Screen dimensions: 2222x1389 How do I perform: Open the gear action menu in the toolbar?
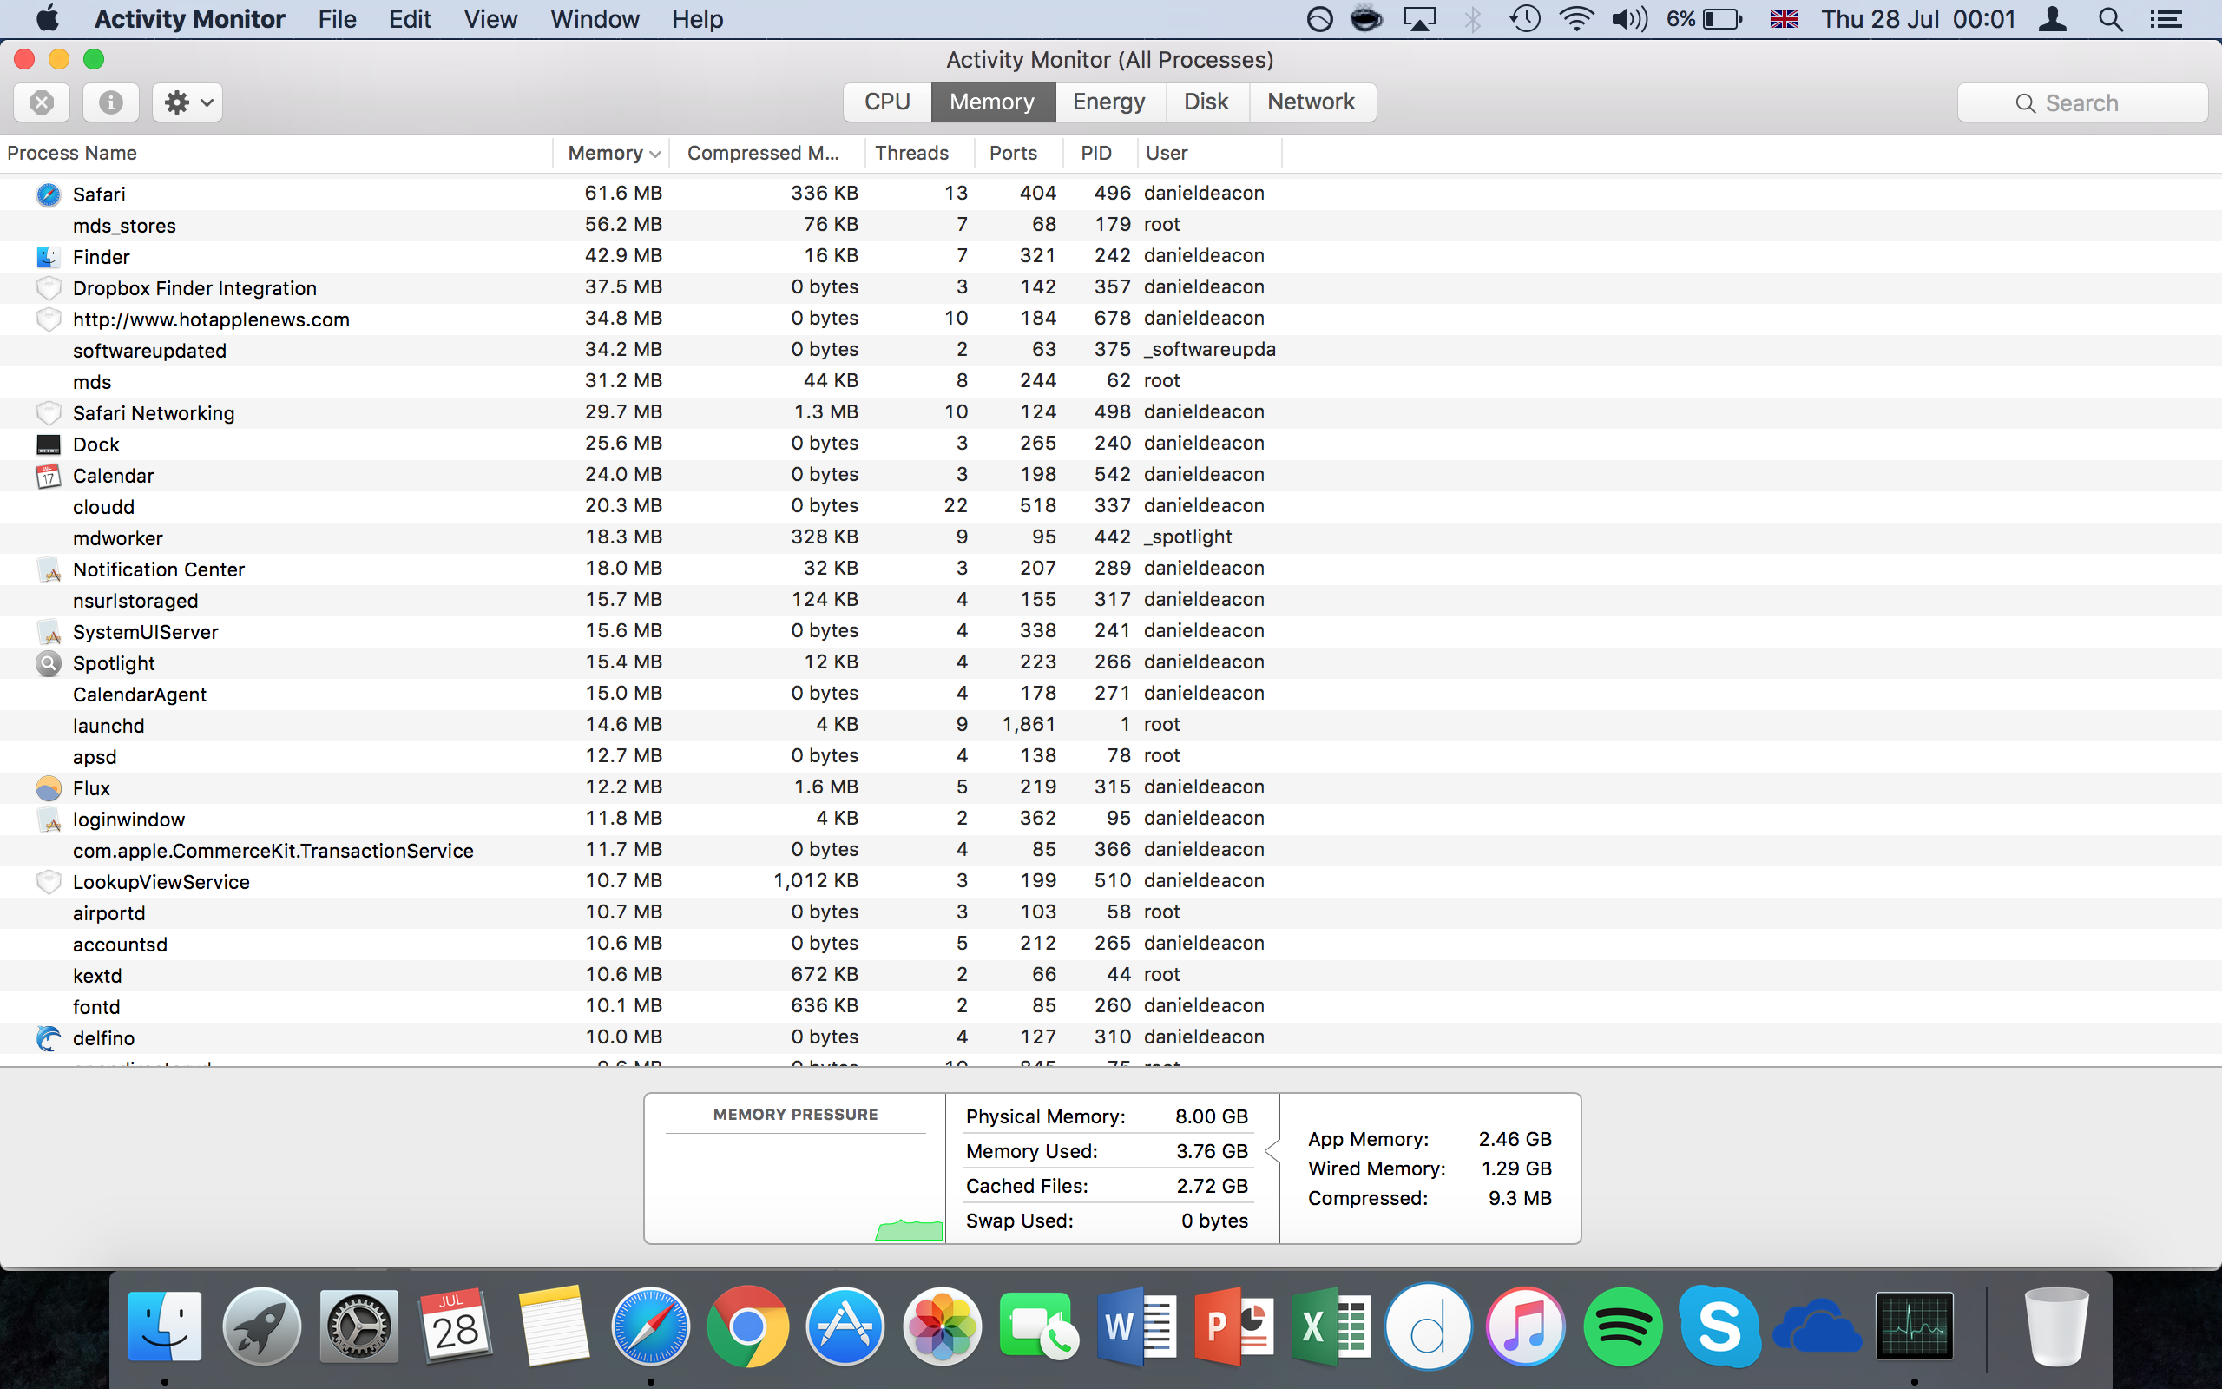tap(187, 102)
